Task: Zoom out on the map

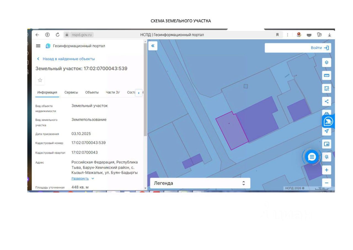Action: click(327, 183)
